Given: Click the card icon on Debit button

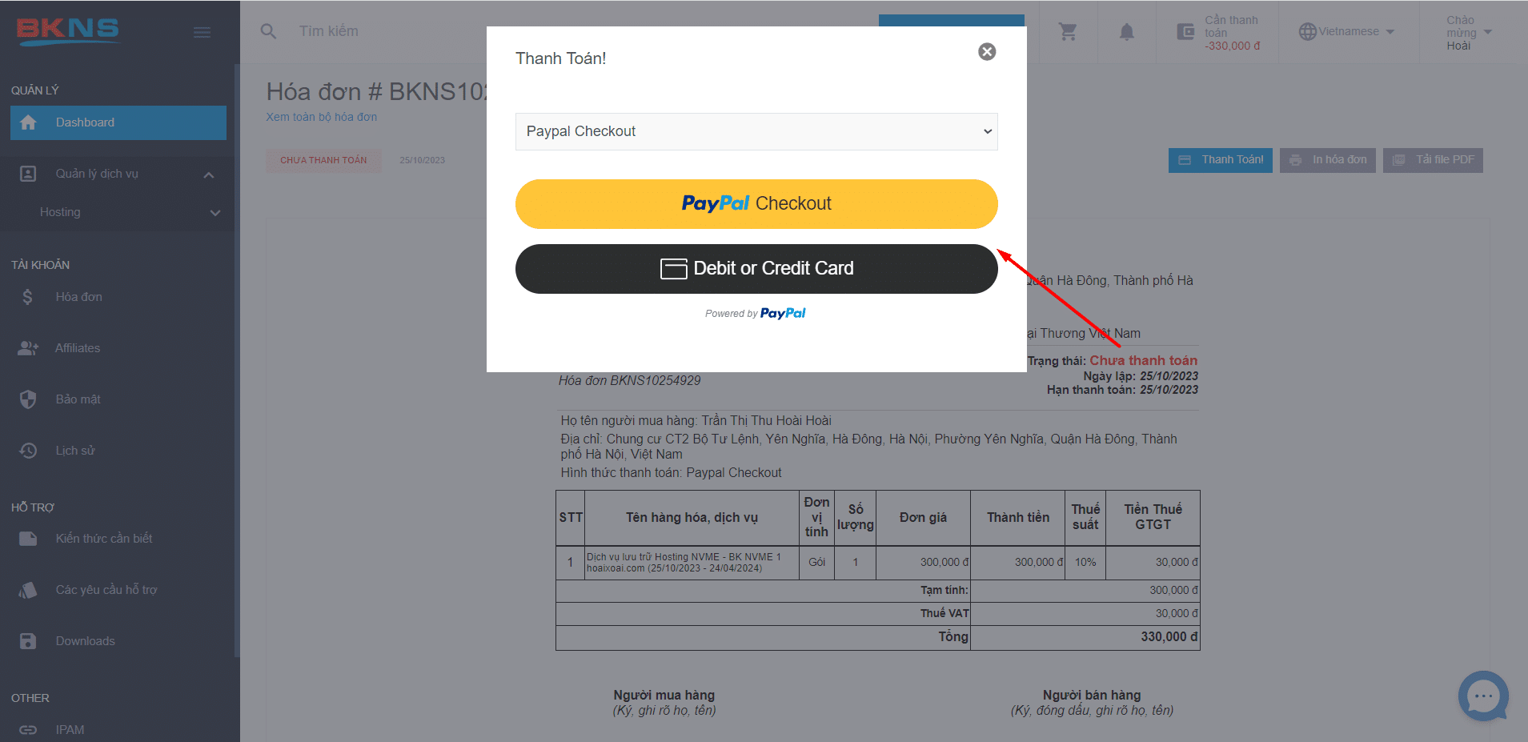Looking at the screenshot, I should pyautogui.click(x=673, y=269).
